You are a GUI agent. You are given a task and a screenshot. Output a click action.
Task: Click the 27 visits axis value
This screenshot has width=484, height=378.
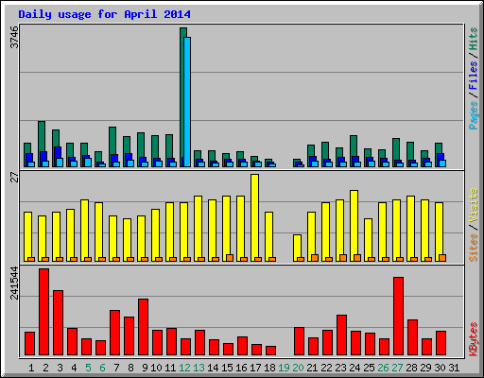[14, 178]
